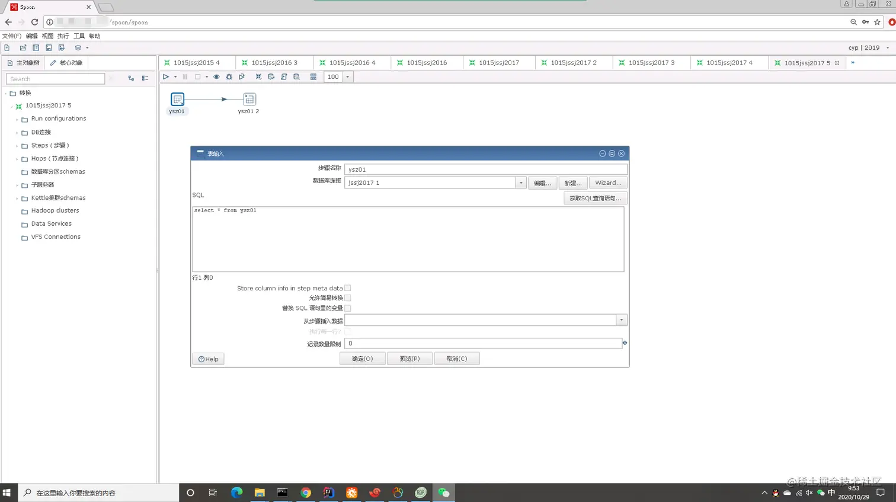Viewport: 896px width, 502px height.
Task: Open WeChat from the Windows taskbar
Action: point(444,493)
